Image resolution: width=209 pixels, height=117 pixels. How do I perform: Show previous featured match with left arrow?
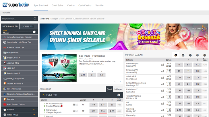pos(115,82)
